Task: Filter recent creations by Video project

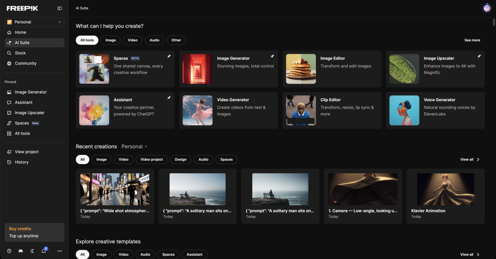Action: [x=152, y=159]
